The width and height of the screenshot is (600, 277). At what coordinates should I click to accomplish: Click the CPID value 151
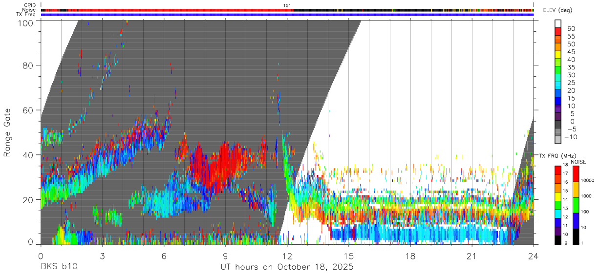(x=287, y=5)
